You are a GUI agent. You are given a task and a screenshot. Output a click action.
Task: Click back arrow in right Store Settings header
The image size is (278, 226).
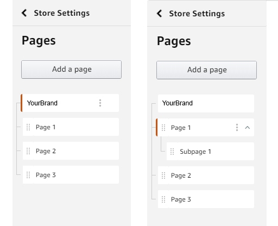tap(159, 14)
